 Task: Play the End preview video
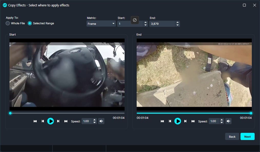[178, 121]
